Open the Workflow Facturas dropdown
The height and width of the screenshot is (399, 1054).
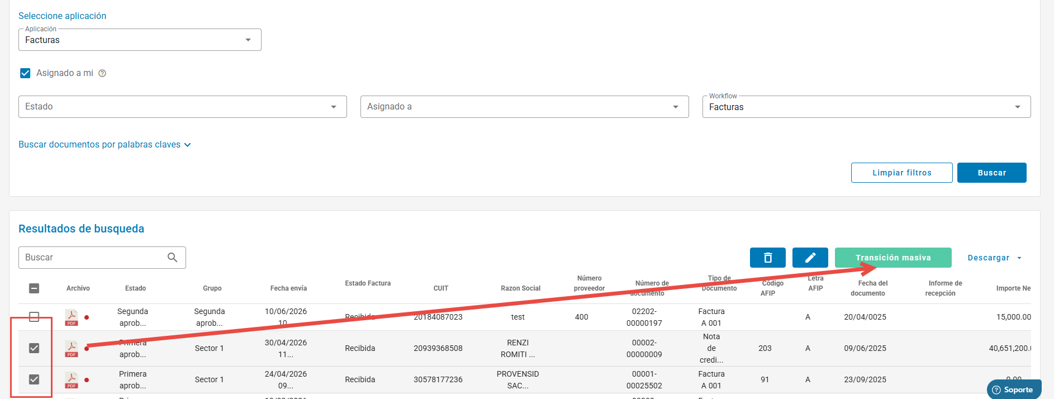click(867, 107)
